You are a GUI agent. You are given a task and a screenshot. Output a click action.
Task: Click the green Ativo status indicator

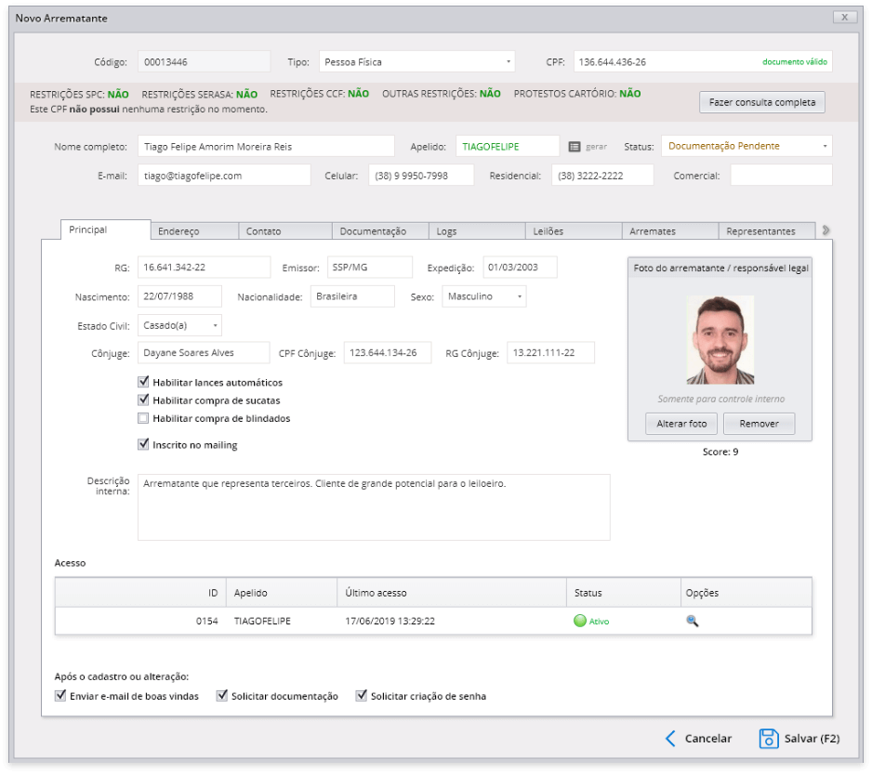pyautogui.click(x=580, y=621)
